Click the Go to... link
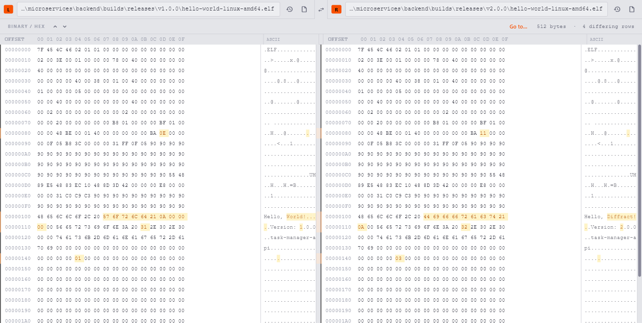Screen dimensions: 642x323 (x=518, y=27)
